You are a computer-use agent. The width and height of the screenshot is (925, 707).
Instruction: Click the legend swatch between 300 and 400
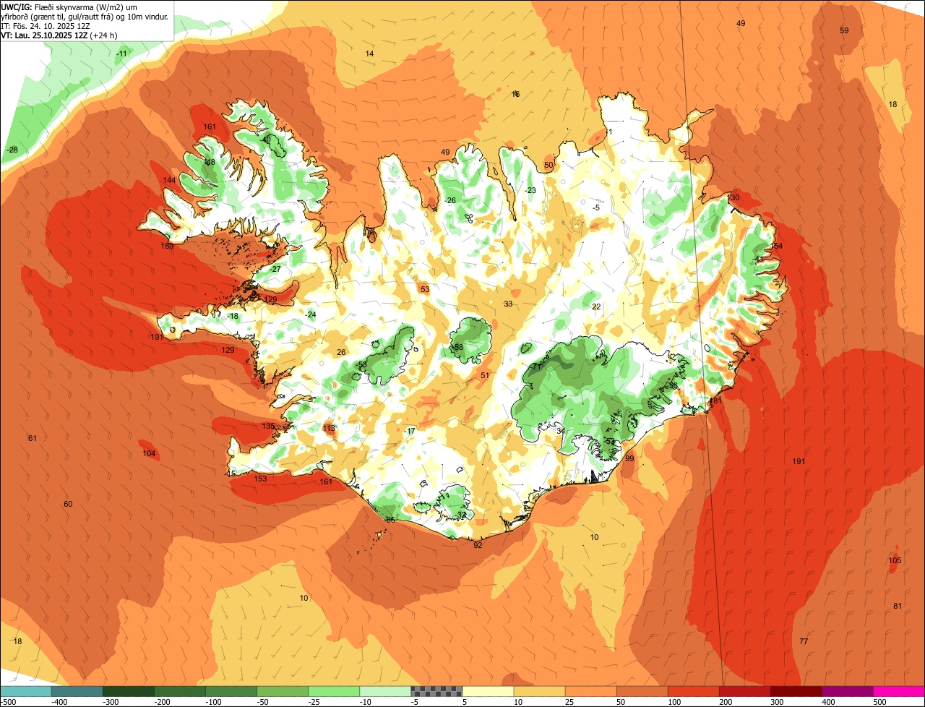point(796,691)
